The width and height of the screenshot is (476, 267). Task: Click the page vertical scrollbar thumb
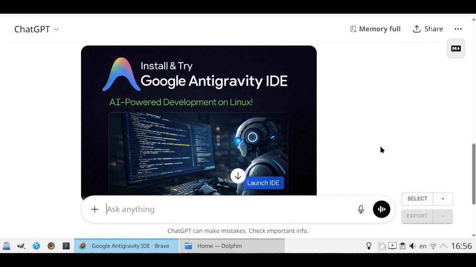pos(473,174)
